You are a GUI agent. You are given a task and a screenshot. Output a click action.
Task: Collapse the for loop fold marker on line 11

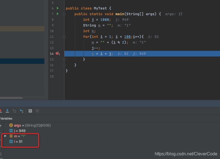[64, 37]
